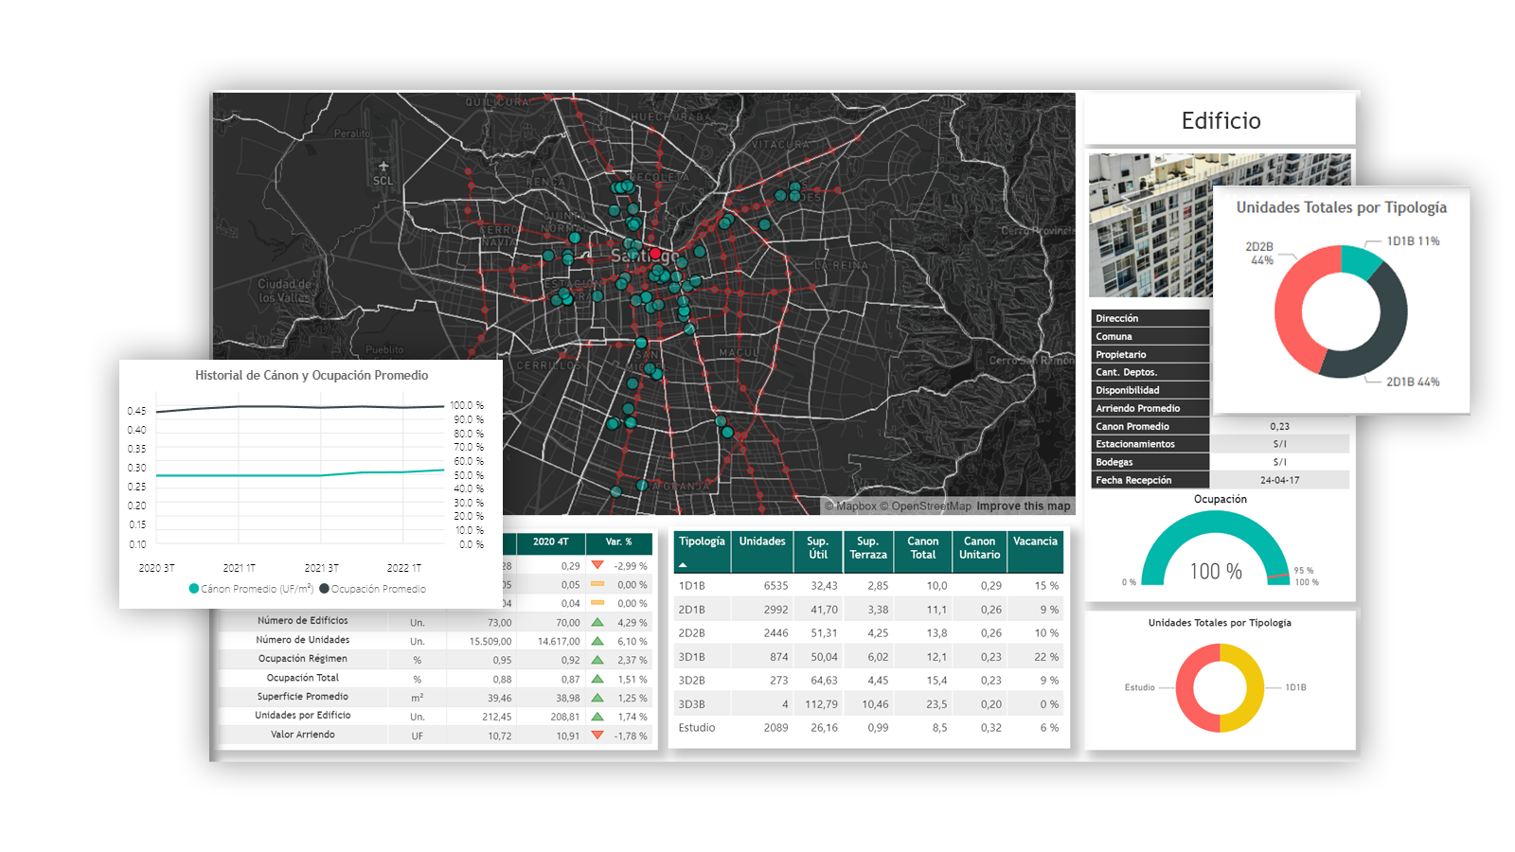The height and width of the screenshot is (852, 1515).
Task: Open the OpenStreetMap attribution link
Action: 931,506
